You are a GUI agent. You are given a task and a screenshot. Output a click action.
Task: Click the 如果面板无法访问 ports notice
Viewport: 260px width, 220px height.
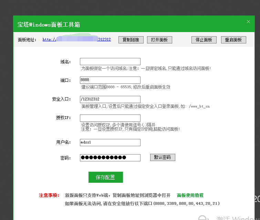point(142,203)
